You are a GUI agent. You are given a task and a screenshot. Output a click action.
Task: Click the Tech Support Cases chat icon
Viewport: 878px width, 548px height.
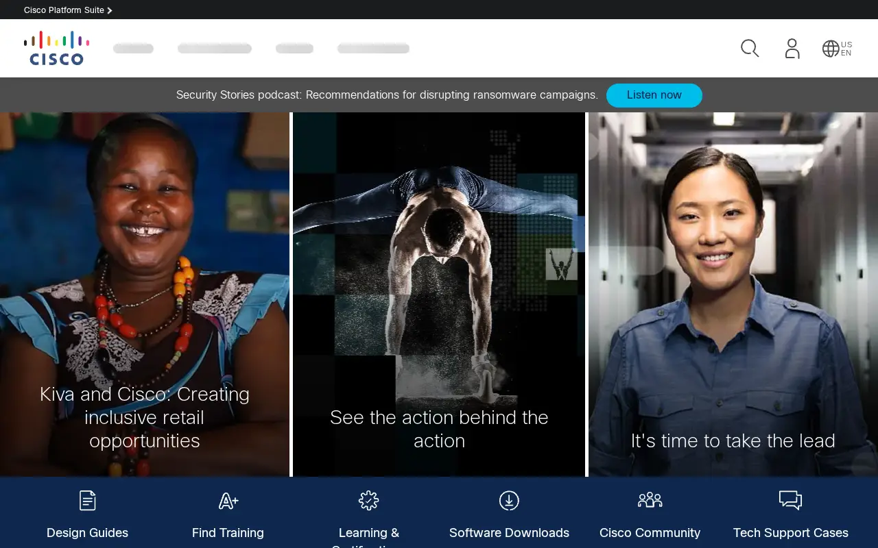[790, 501]
